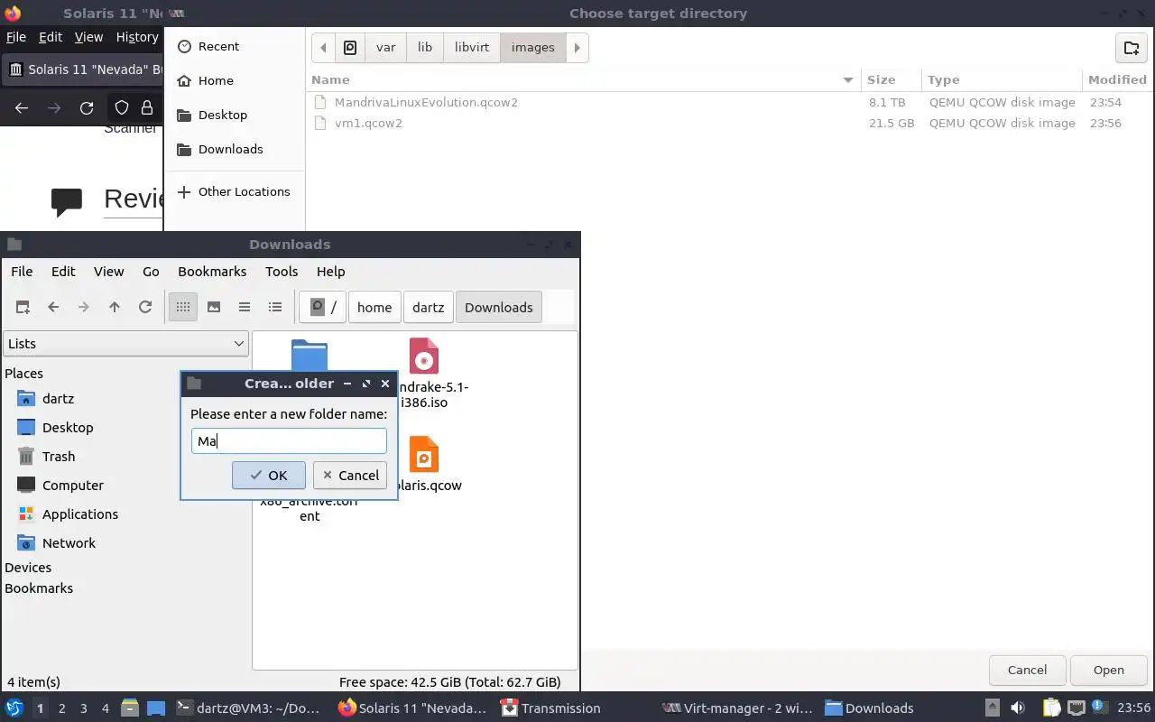Click the Bookmarks section in side pane
This screenshot has height=722, width=1155.
click(x=39, y=588)
